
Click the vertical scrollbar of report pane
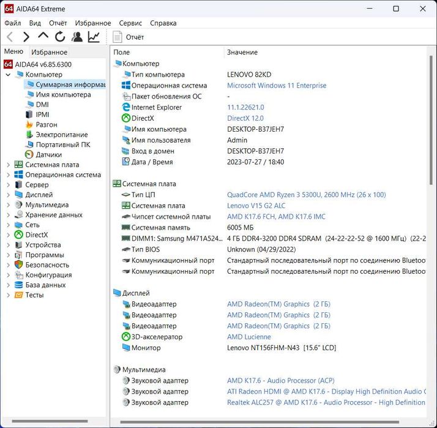(x=431, y=120)
